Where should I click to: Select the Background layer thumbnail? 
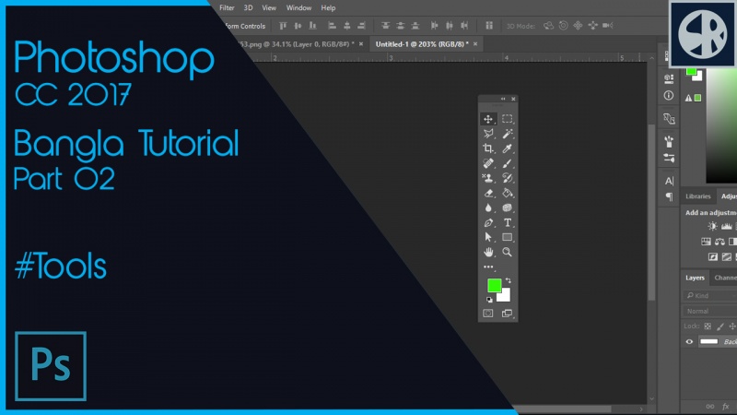pos(708,341)
